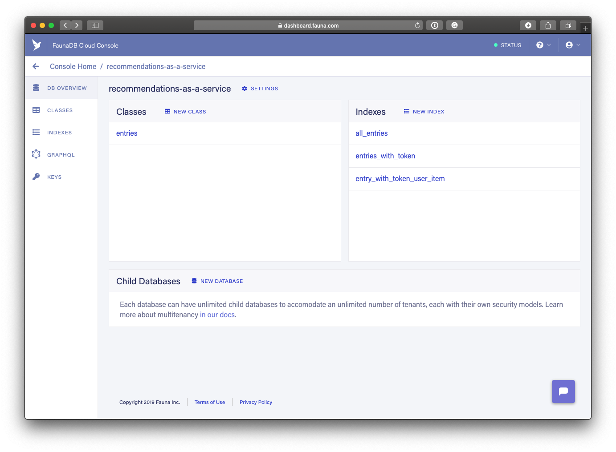Click the back arrow next to Console Home

click(x=36, y=66)
